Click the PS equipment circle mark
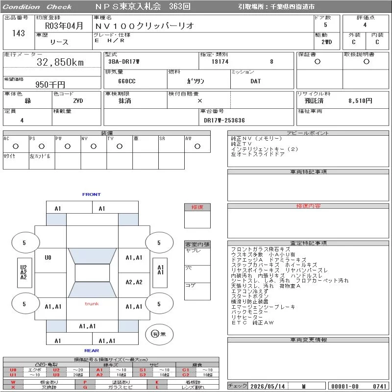Screen dimensions: 392x392 (x=42, y=146)
